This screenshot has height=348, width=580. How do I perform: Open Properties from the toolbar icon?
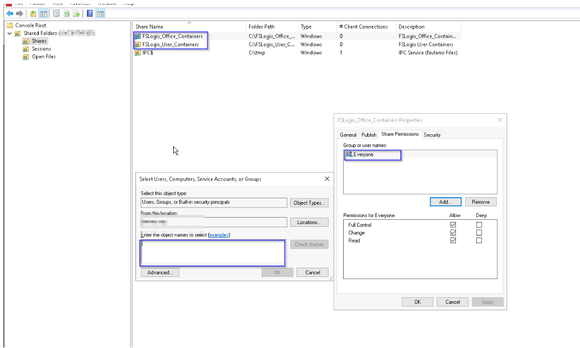[56, 13]
